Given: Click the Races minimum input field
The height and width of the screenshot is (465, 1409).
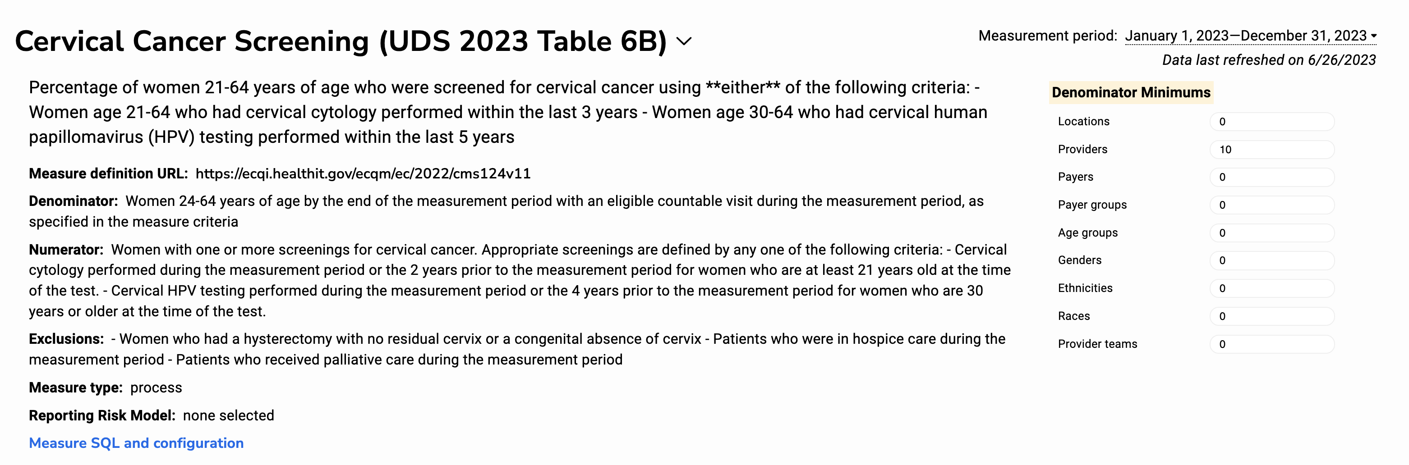Looking at the screenshot, I should [x=1271, y=316].
